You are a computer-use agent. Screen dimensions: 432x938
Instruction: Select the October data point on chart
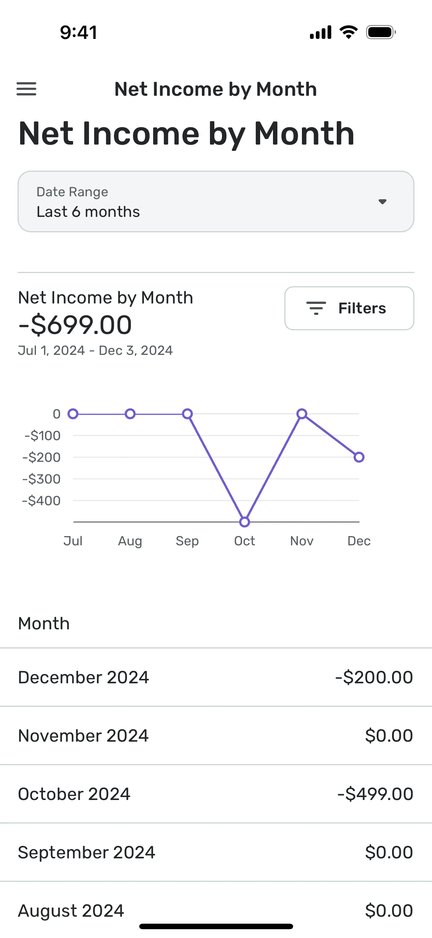(244, 522)
